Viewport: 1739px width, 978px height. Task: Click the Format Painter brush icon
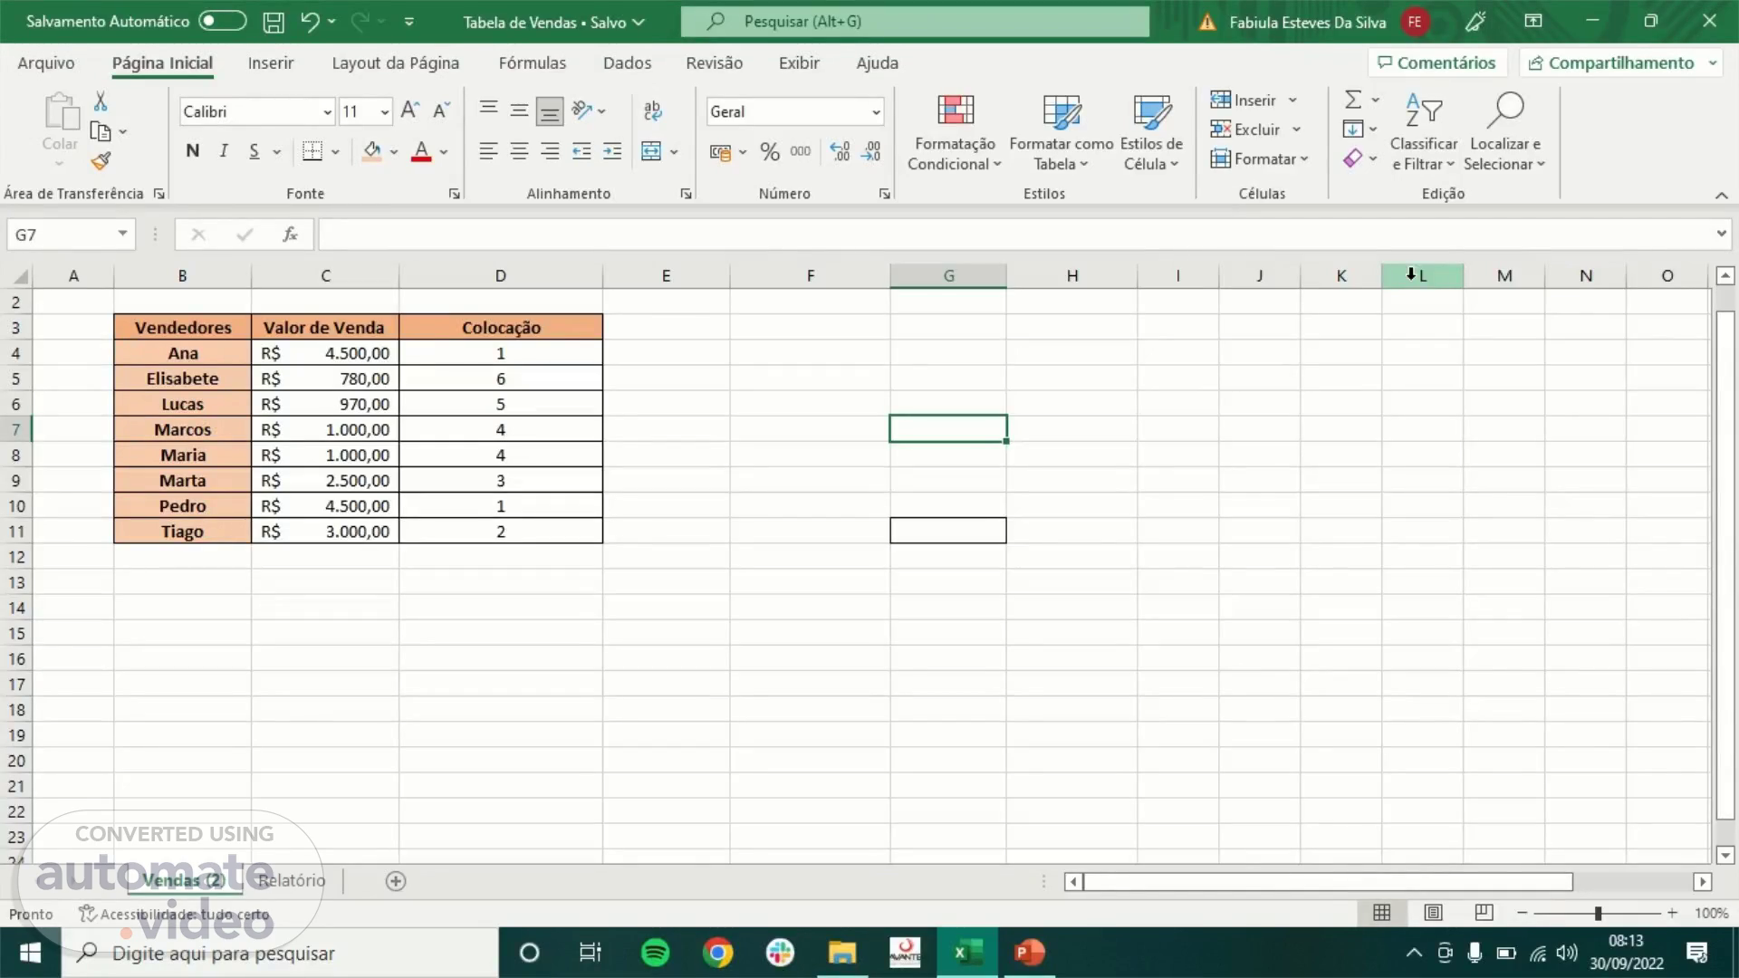pyautogui.click(x=101, y=161)
